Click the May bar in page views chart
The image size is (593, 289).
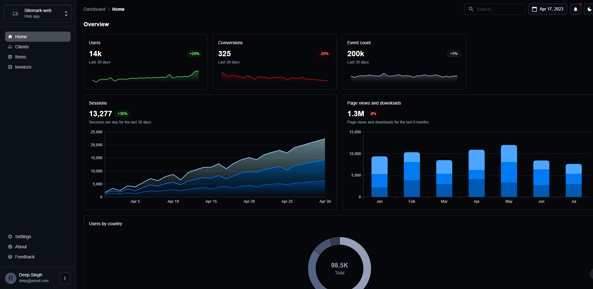509,171
